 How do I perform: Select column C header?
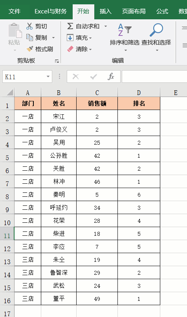97,92
